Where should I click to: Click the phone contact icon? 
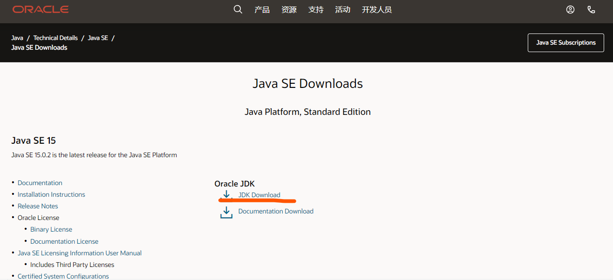[x=591, y=9]
